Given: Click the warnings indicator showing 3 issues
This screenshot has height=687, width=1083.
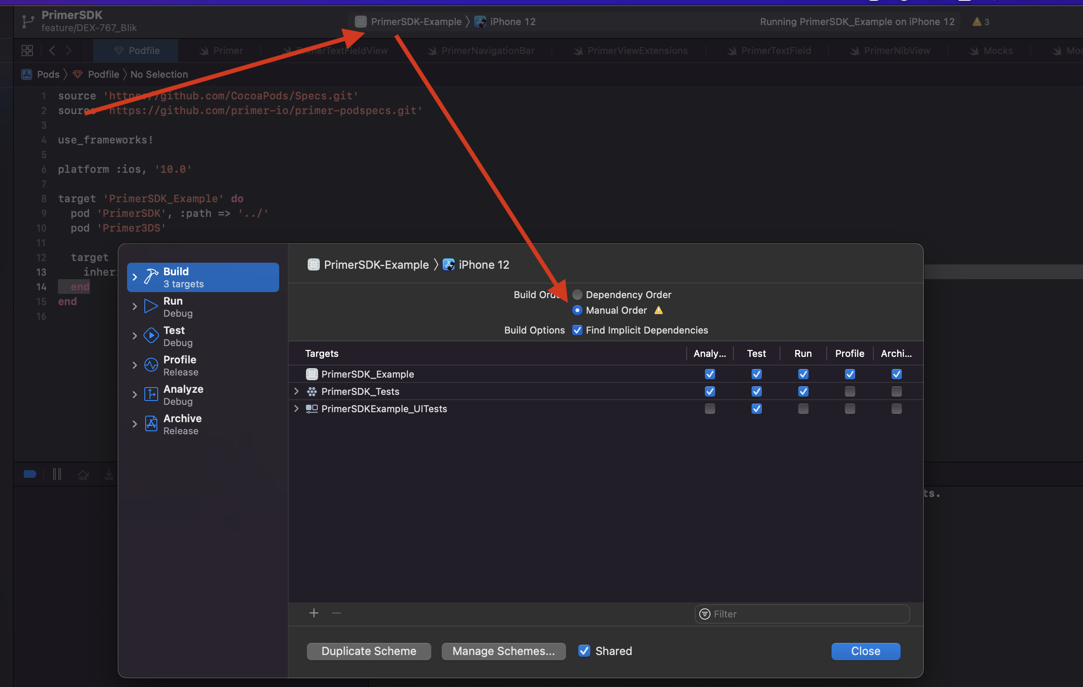Looking at the screenshot, I should (x=980, y=22).
